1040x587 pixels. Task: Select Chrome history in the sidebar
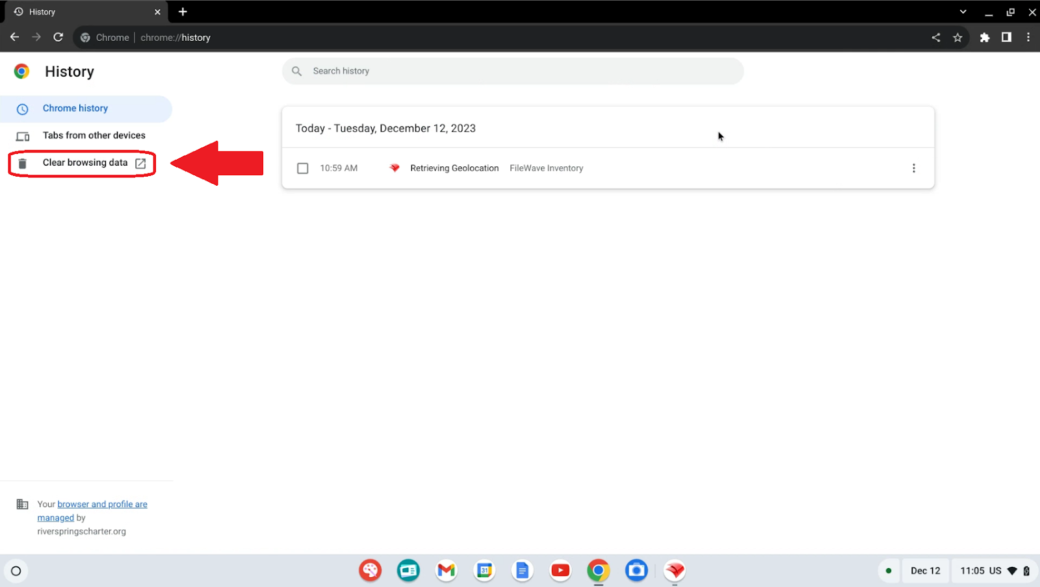75,108
